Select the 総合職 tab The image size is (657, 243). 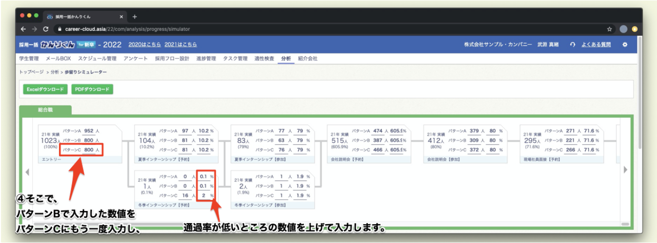coord(45,110)
